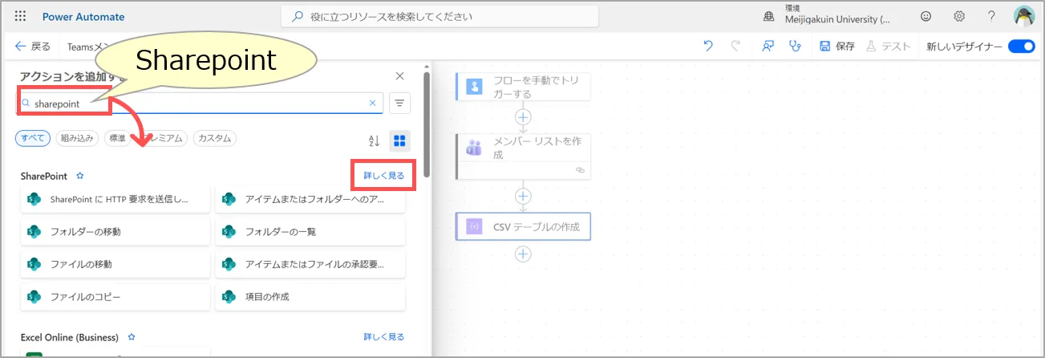
Task: Click the 保存 save button
Action: pos(837,47)
